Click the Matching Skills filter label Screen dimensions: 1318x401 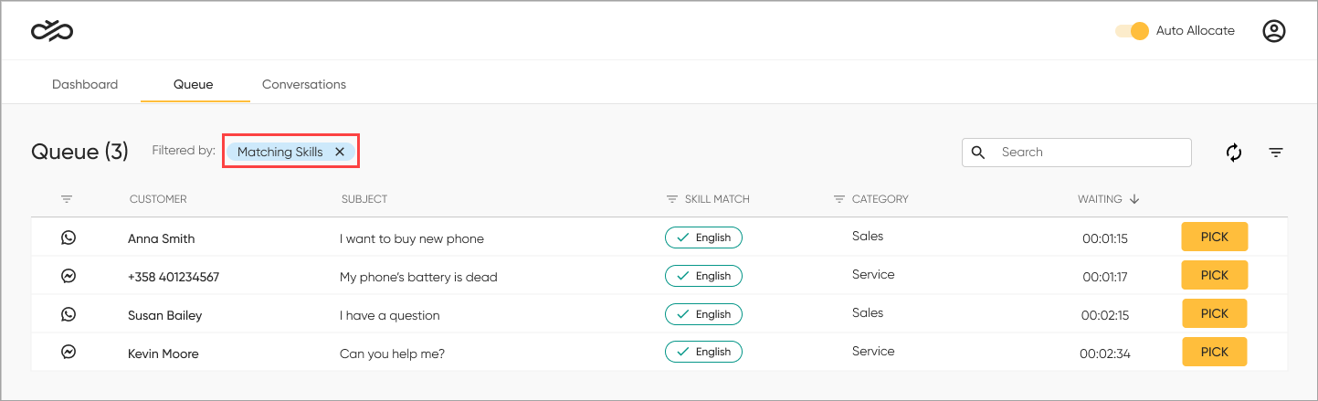click(x=280, y=152)
